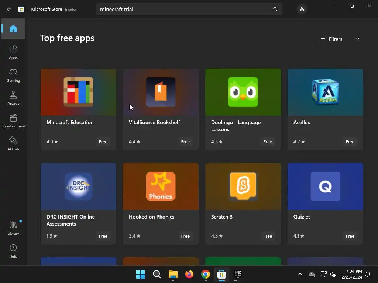
Task: Click the Minecraft Education app icon
Action: (78, 92)
